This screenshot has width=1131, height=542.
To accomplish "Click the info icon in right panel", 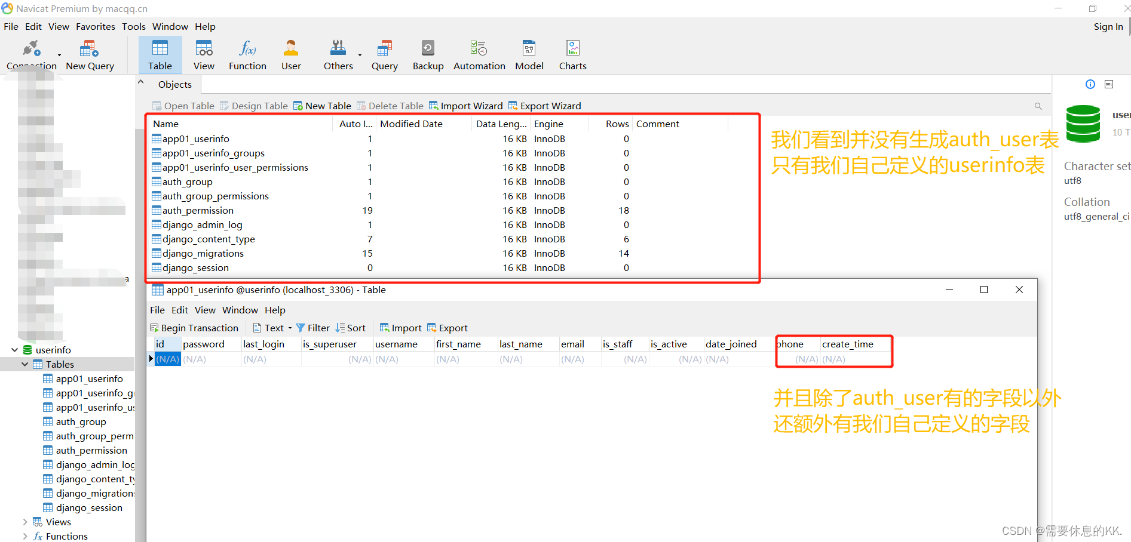I will (x=1090, y=84).
